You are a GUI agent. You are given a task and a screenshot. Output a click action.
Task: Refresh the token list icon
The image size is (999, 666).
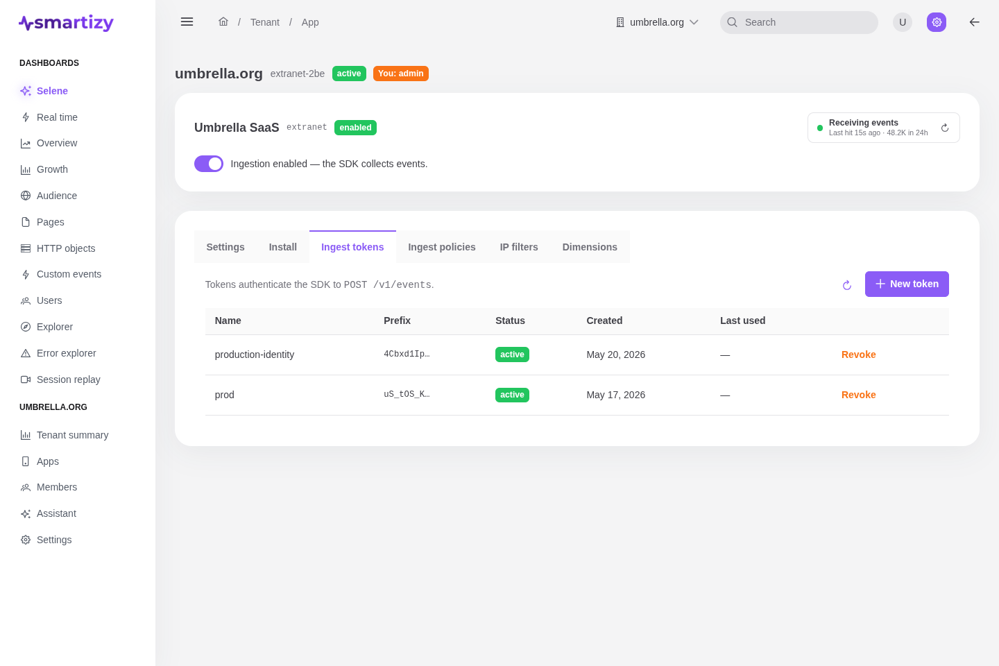pyautogui.click(x=847, y=285)
